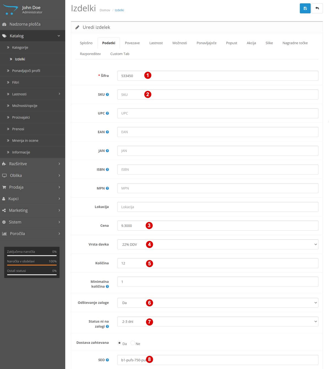This screenshot has width=330, height=369.
Task: Click the Prodaja shopping cart icon
Action: tap(4, 187)
